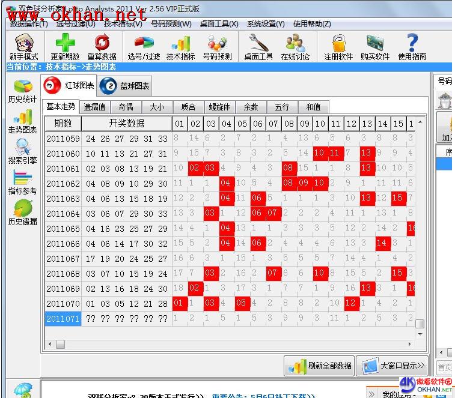Screen dimensions: 455x398
Task: Click the red 12 cell in row 2011070
Action: [x=352, y=303]
